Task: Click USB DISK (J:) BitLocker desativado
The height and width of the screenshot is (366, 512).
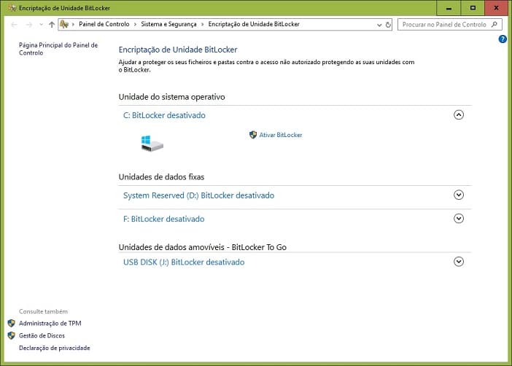Action: tap(184, 262)
